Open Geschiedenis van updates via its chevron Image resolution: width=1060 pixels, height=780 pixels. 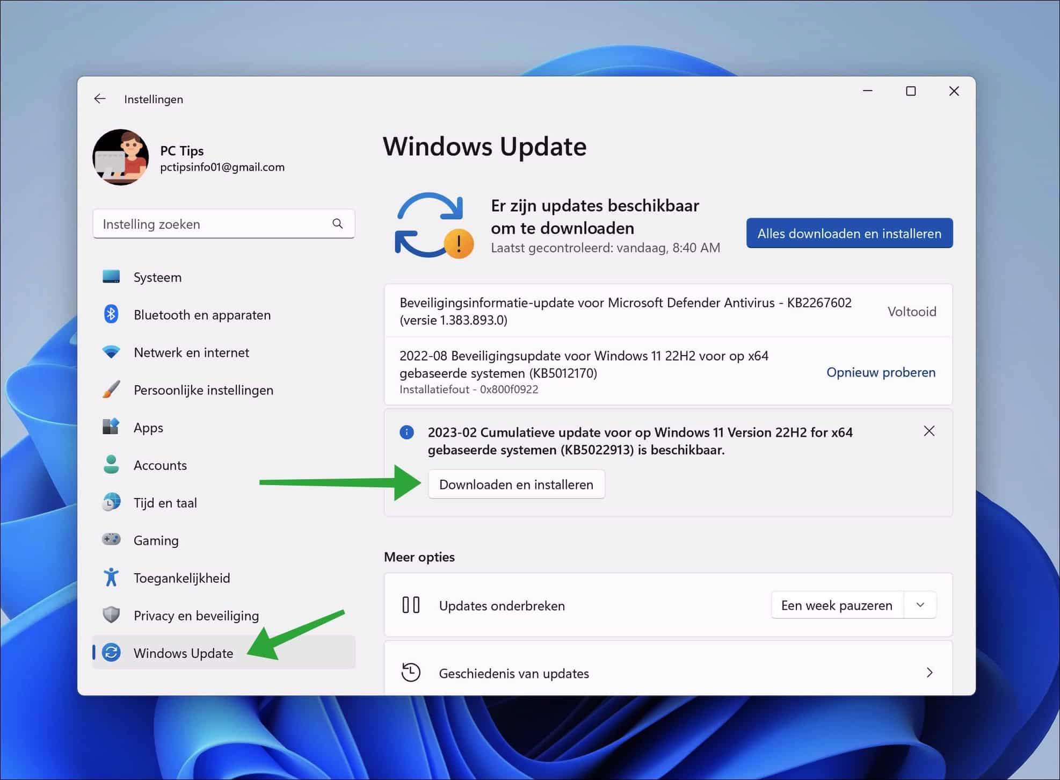tap(930, 673)
